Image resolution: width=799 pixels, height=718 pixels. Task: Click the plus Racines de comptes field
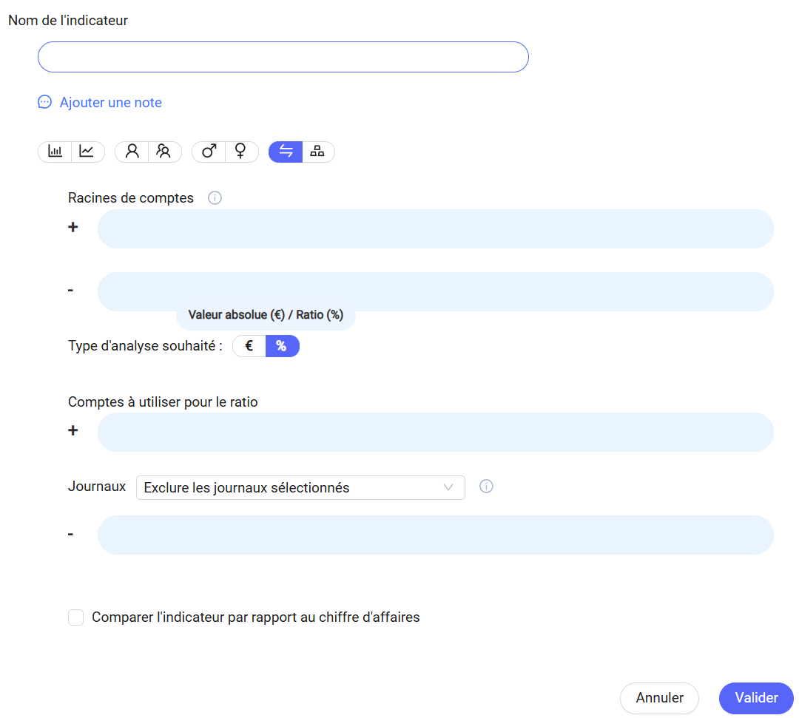(435, 228)
